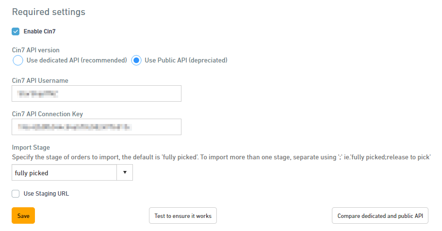
Task: Uncheck the Enable Cin7 checkbox
Action: (x=16, y=31)
